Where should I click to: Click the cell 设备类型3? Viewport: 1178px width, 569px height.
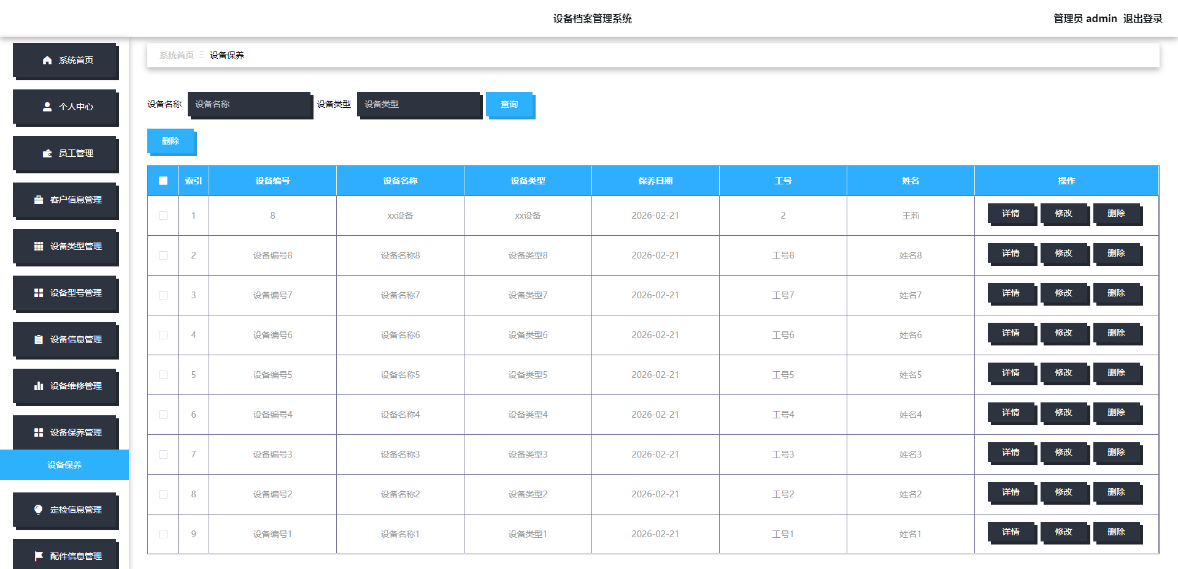pos(528,454)
